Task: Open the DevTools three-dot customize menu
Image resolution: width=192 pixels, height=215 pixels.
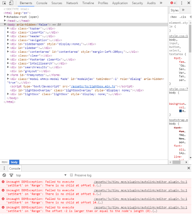Action: tap(181, 3)
